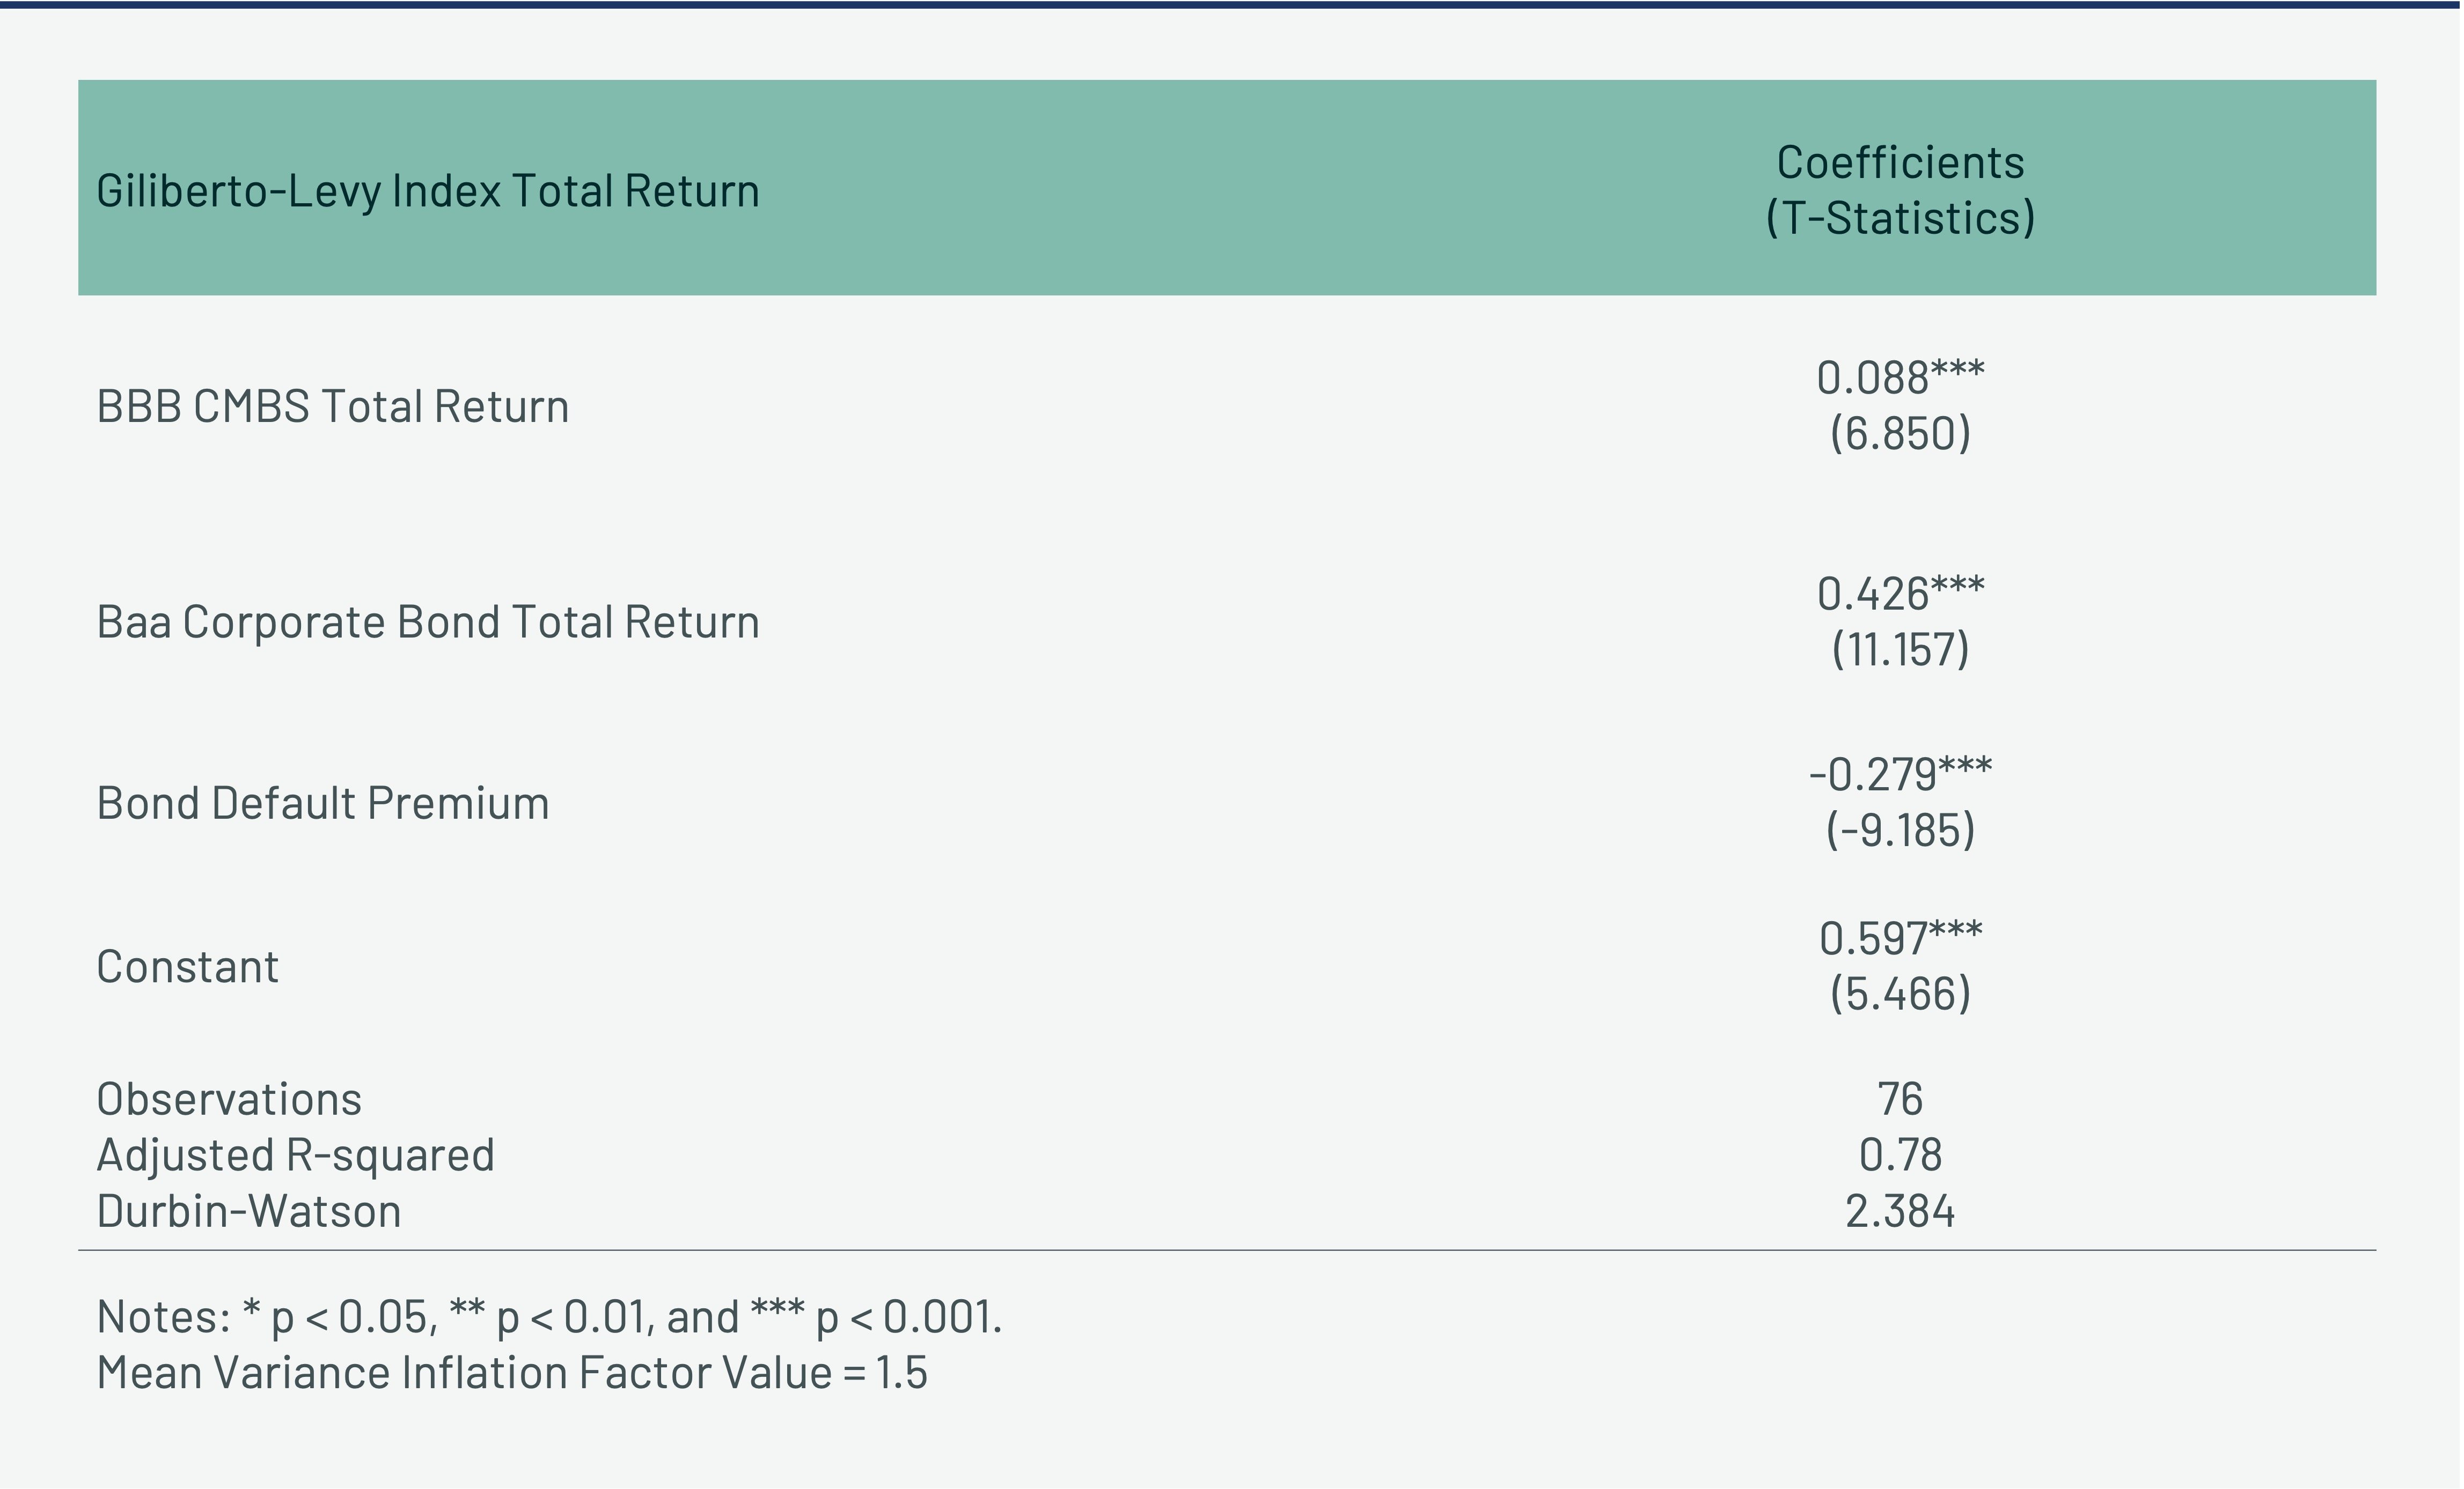This screenshot has height=1489, width=2464.
Task: Select the BBB CMBS Total Return row label
Action: (332, 407)
